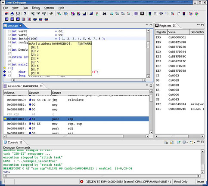Image resolution: width=208 pixels, height=186 pixels.
Task: Toggle breakpoint at address 0x080498AD
Action: click(30, 100)
